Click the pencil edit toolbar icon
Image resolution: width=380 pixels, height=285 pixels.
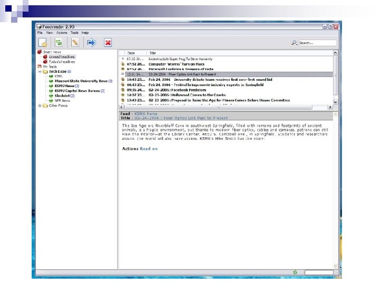75,43
